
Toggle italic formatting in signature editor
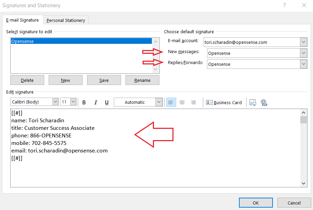[96, 102]
